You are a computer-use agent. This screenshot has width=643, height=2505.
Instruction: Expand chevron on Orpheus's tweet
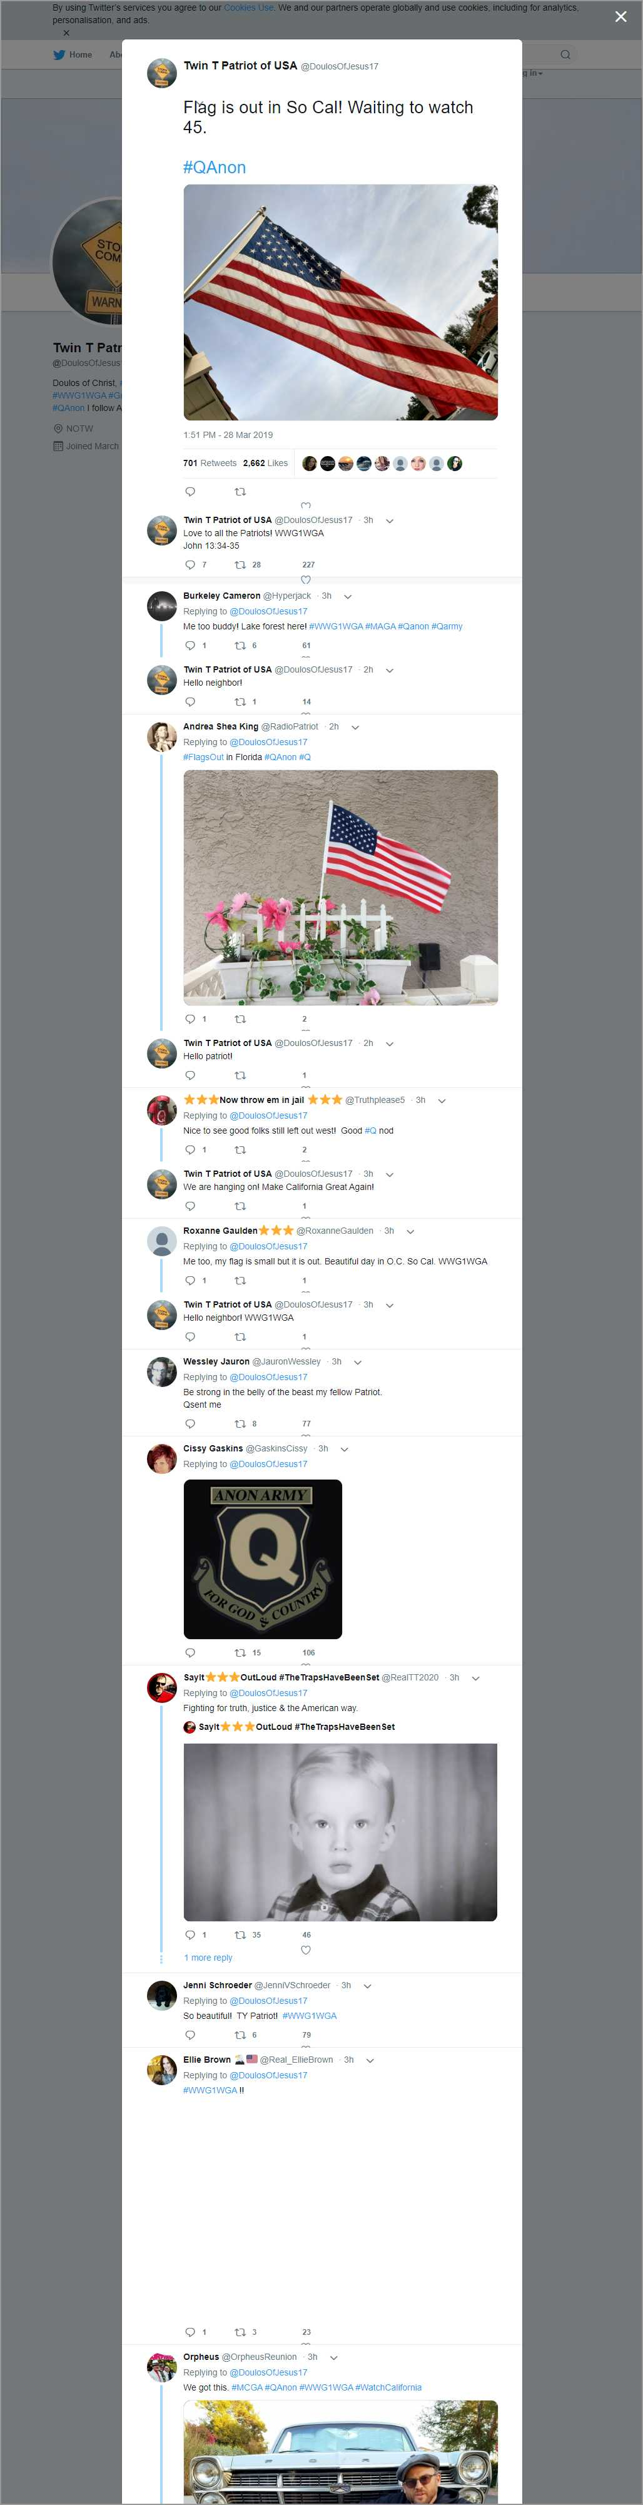pos(333,2357)
